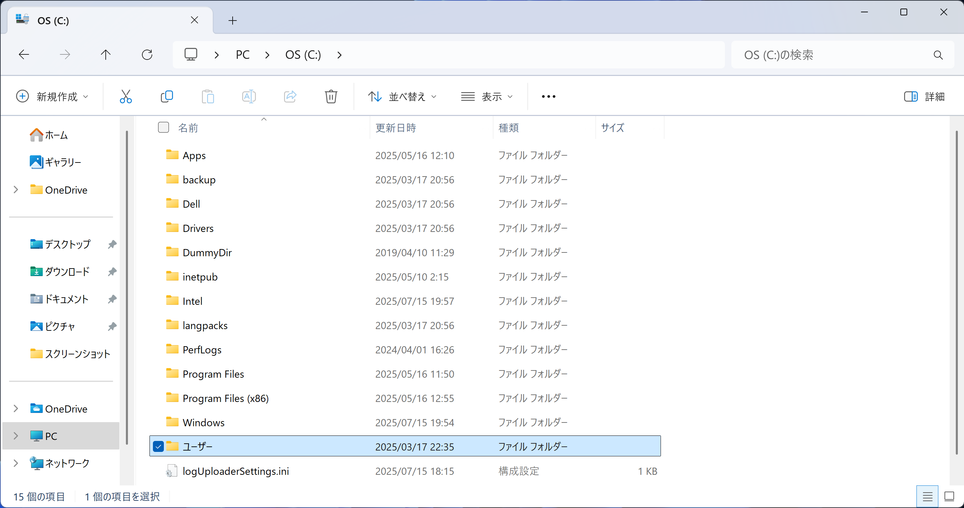Unpin ダウンロード pin icon in sidebar
964x508 pixels.
112,272
